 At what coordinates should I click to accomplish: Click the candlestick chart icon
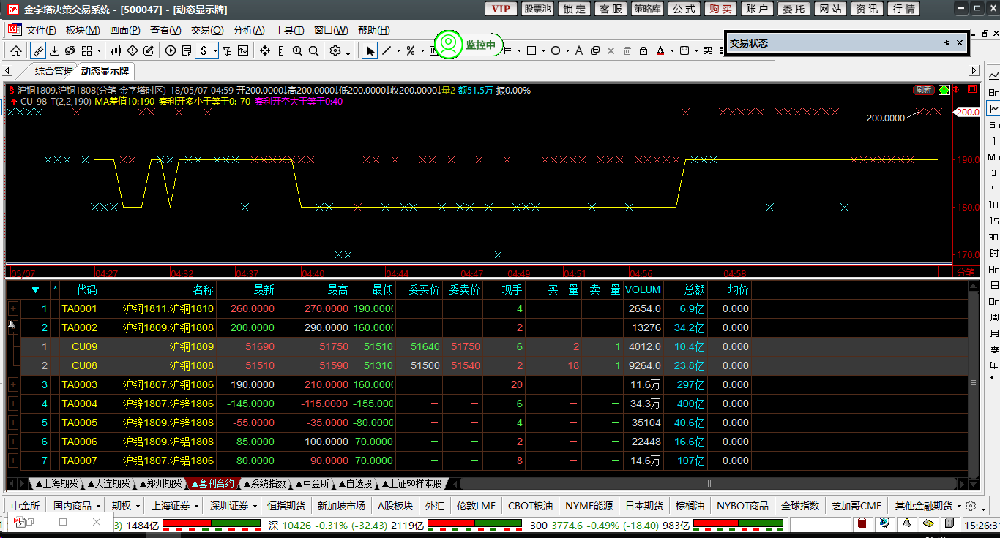[x=116, y=50]
